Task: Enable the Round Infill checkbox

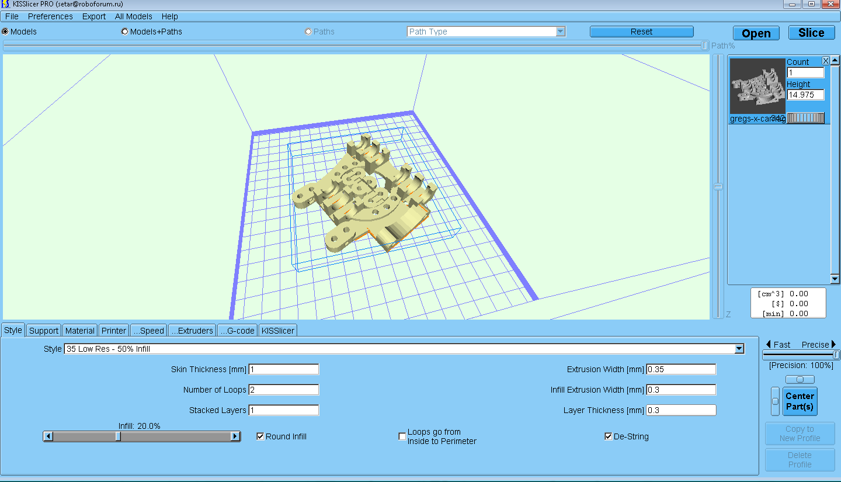Action: tap(260, 436)
